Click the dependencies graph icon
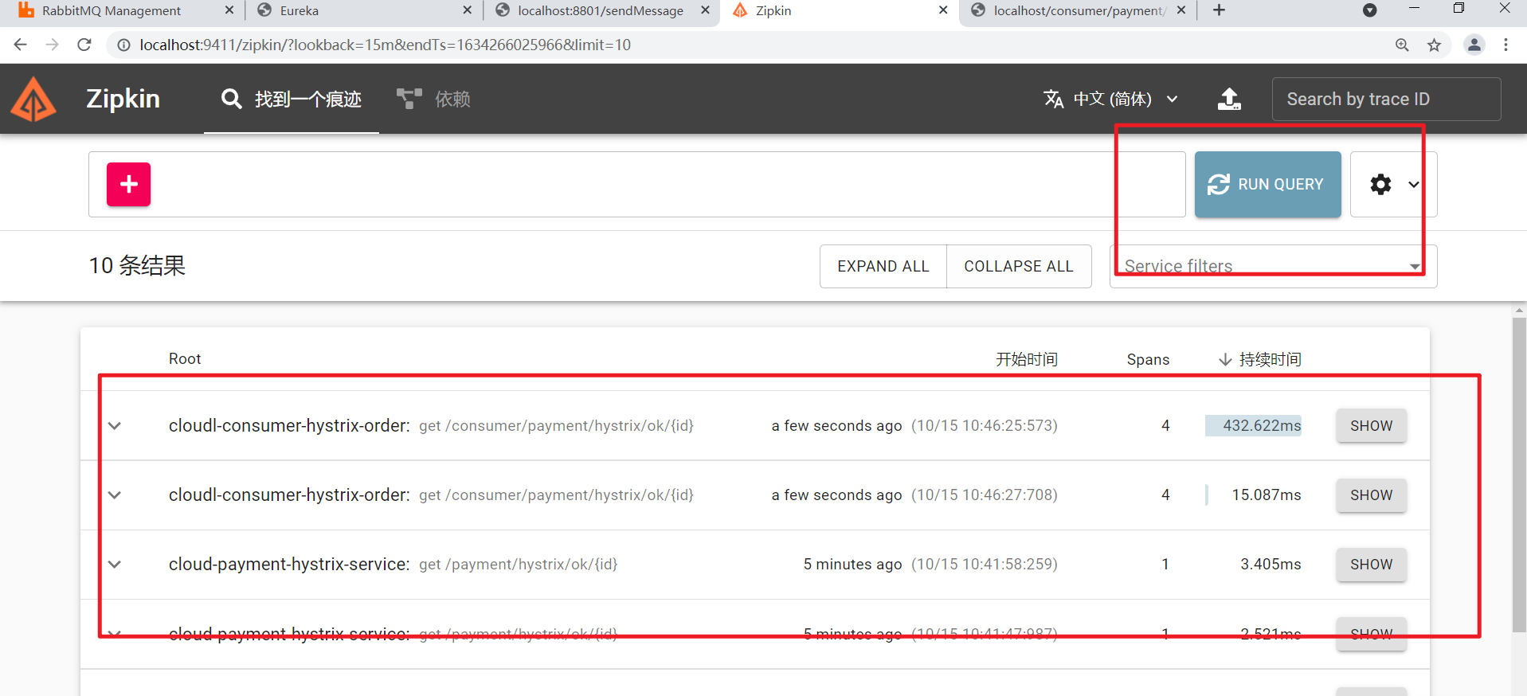 point(409,99)
